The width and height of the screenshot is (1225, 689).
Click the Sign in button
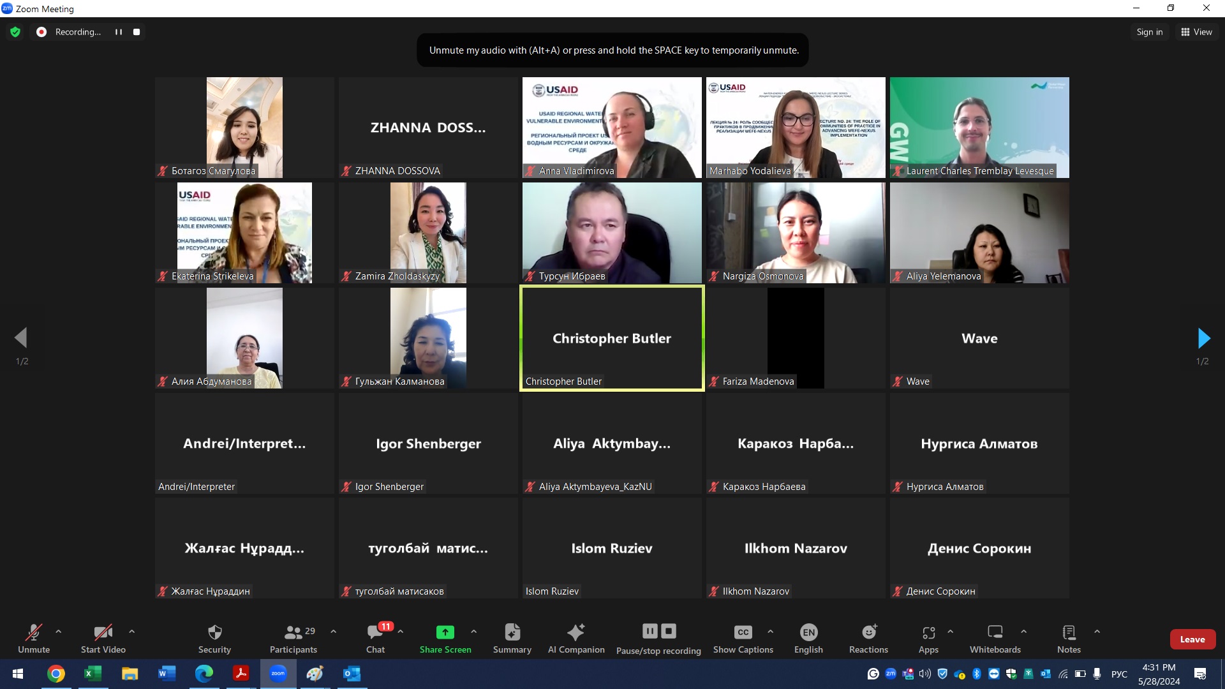pyautogui.click(x=1149, y=32)
